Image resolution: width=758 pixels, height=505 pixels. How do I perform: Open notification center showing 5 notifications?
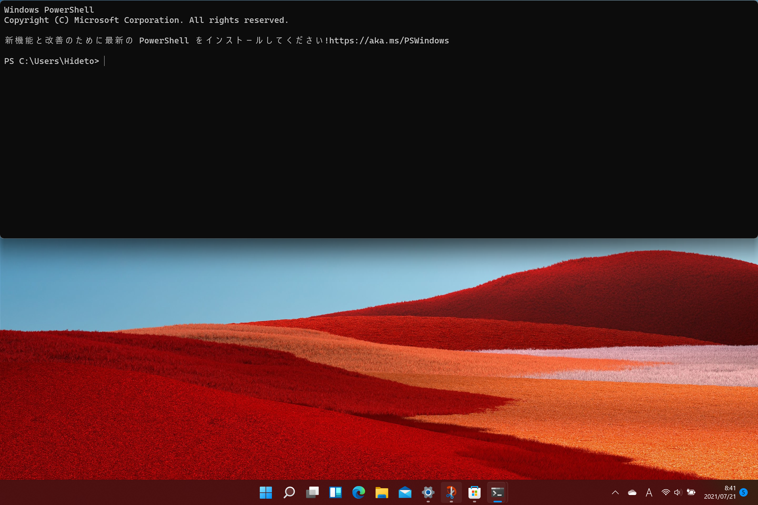tap(744, 492)
